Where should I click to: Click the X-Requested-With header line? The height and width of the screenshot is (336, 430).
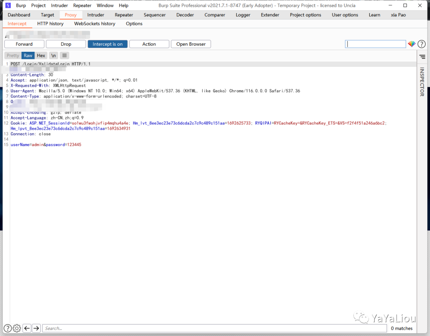[x=48, y=86]
